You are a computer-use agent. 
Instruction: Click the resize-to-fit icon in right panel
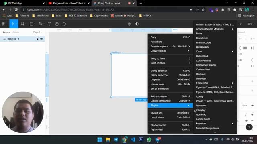click(x=253, y=48)
